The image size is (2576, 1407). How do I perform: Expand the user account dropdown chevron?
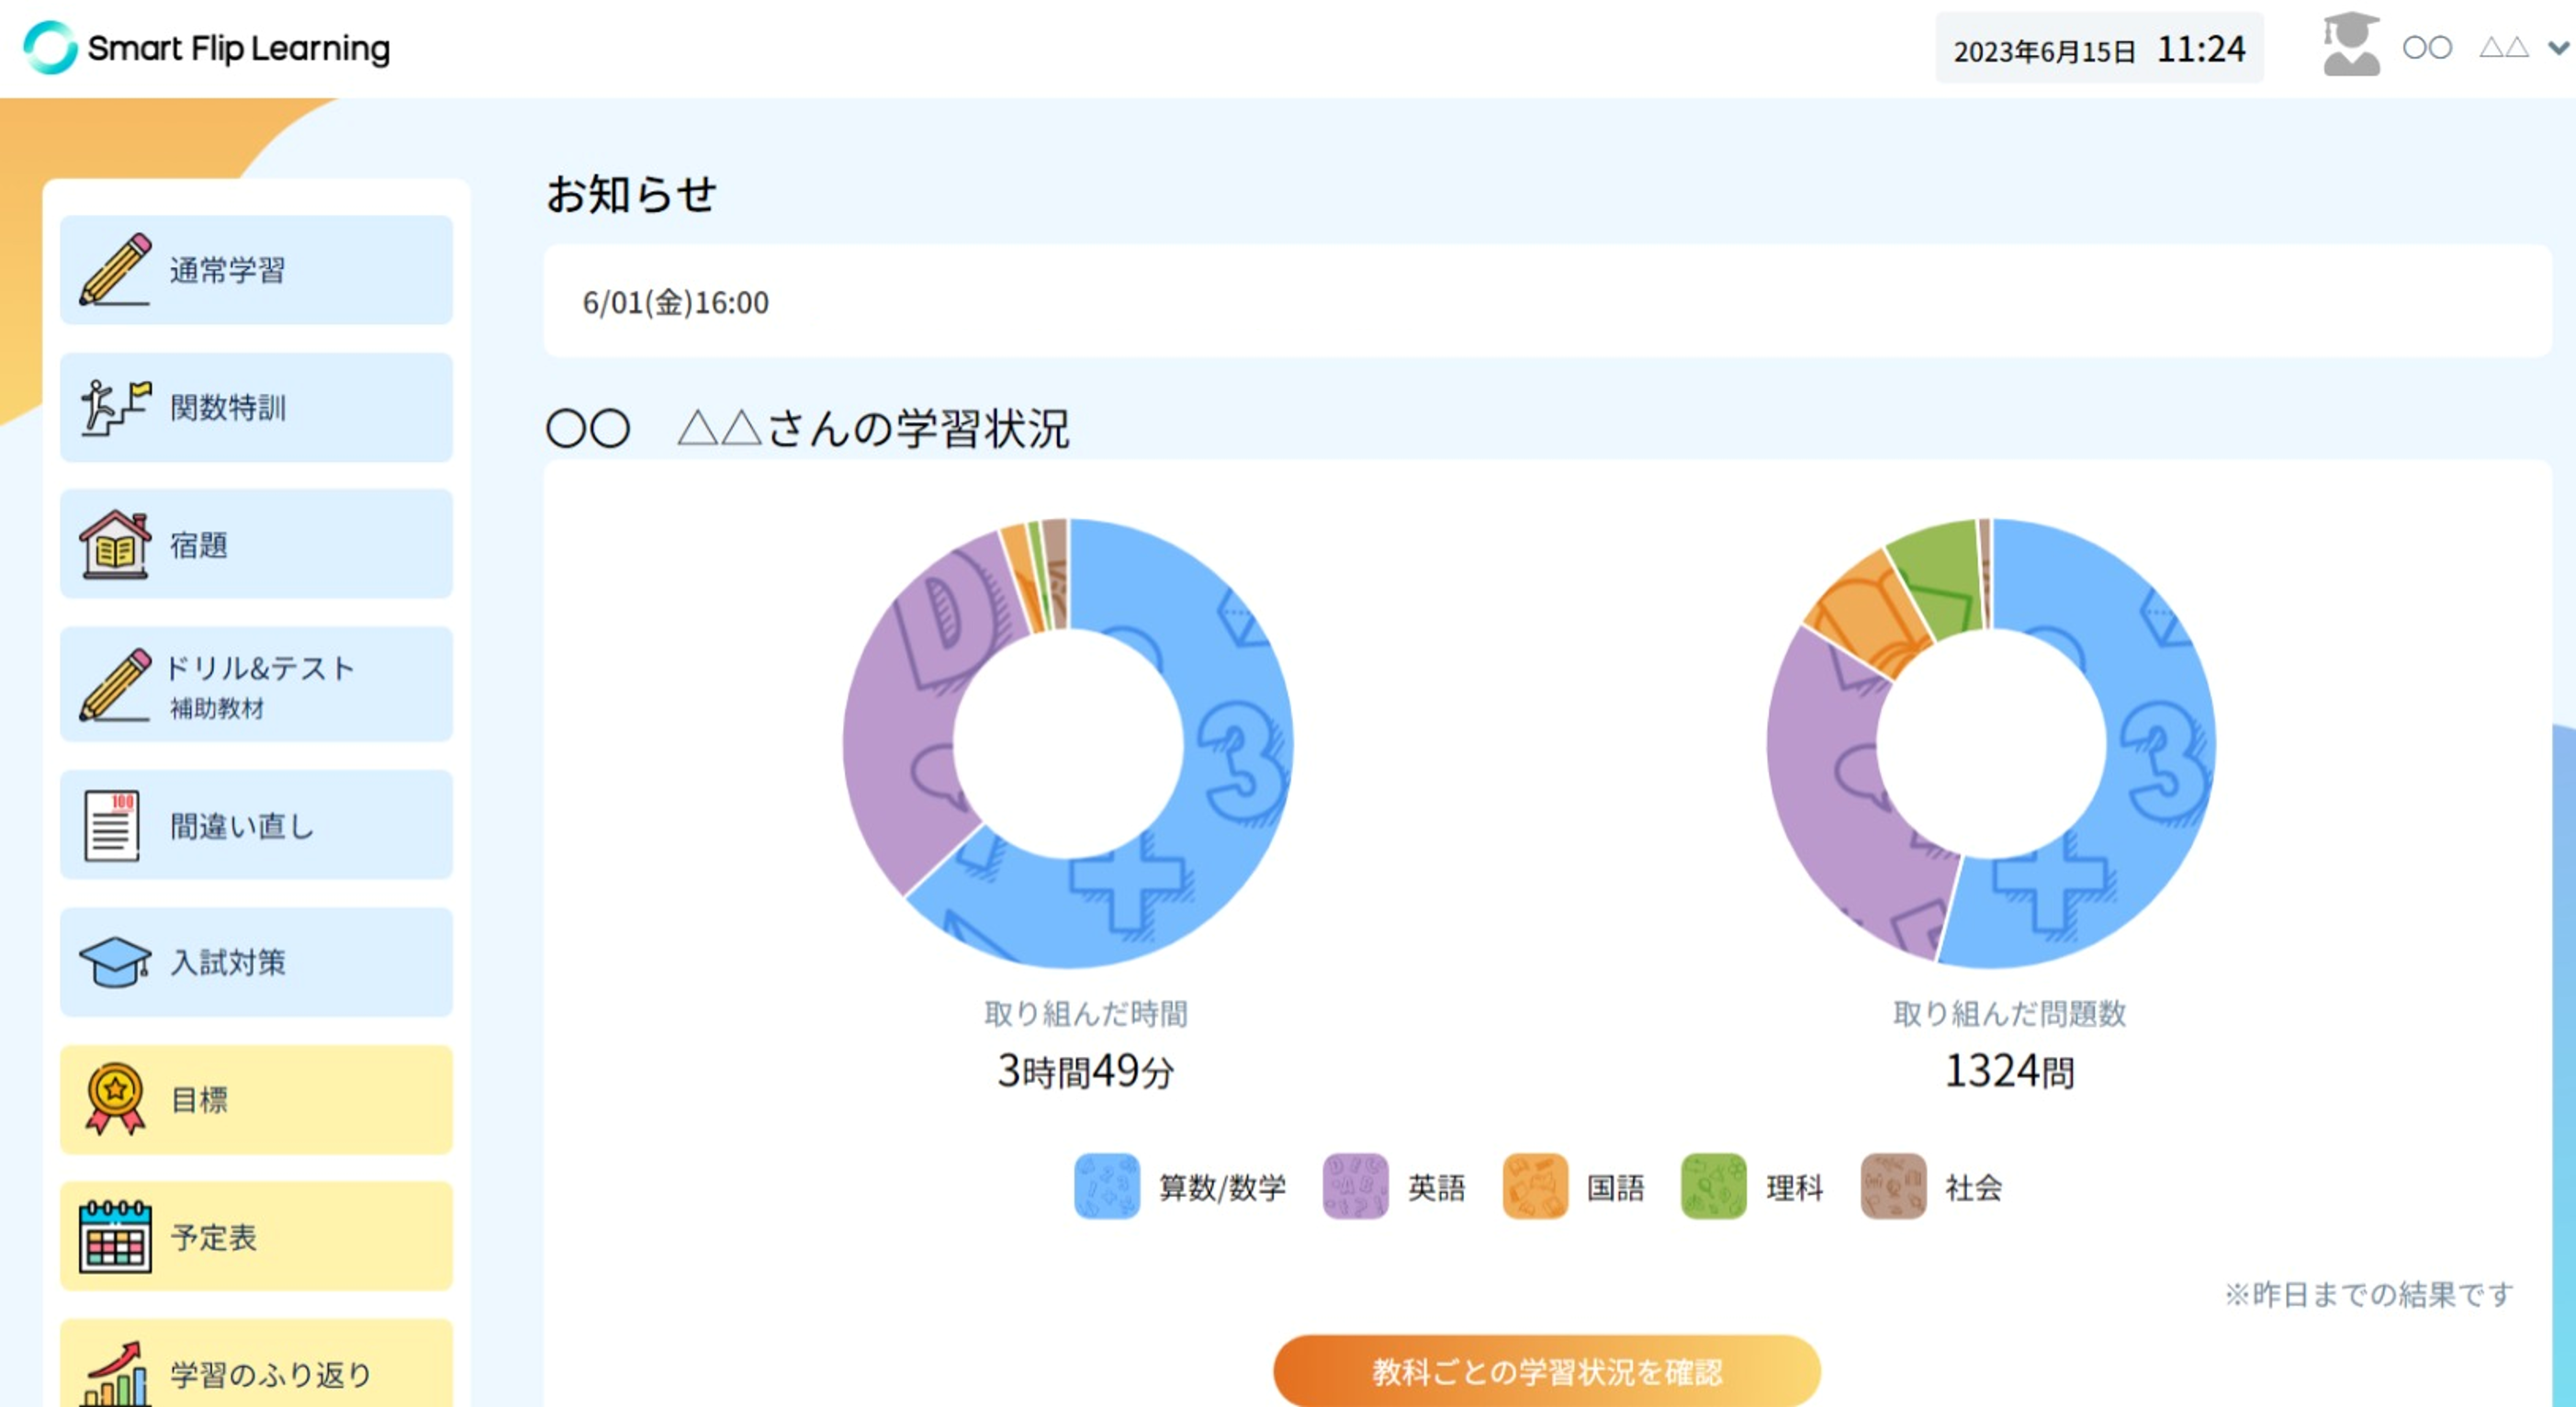click(x=2557, y=47)
